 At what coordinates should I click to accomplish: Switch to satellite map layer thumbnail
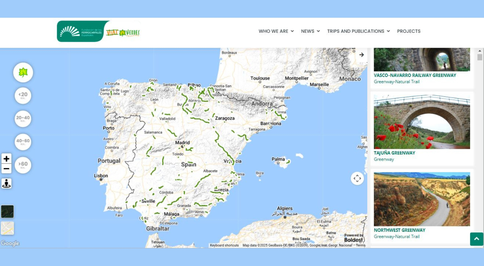(x=7, y=212)
